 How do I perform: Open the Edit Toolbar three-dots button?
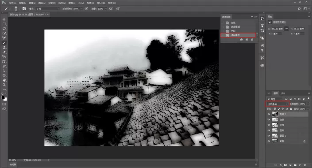coord(4,90)
